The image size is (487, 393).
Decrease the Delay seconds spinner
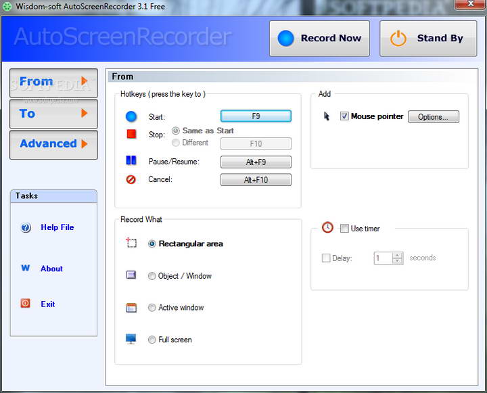[x=397, y=261]
